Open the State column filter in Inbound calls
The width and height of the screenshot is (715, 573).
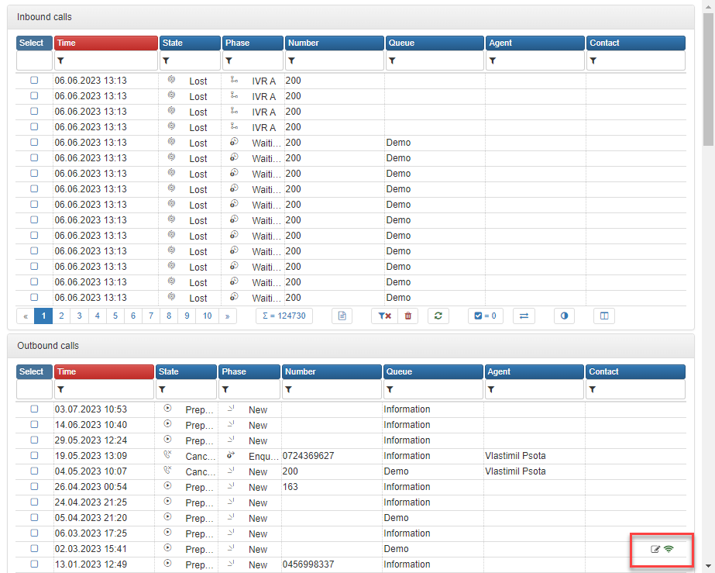point(166,60)
